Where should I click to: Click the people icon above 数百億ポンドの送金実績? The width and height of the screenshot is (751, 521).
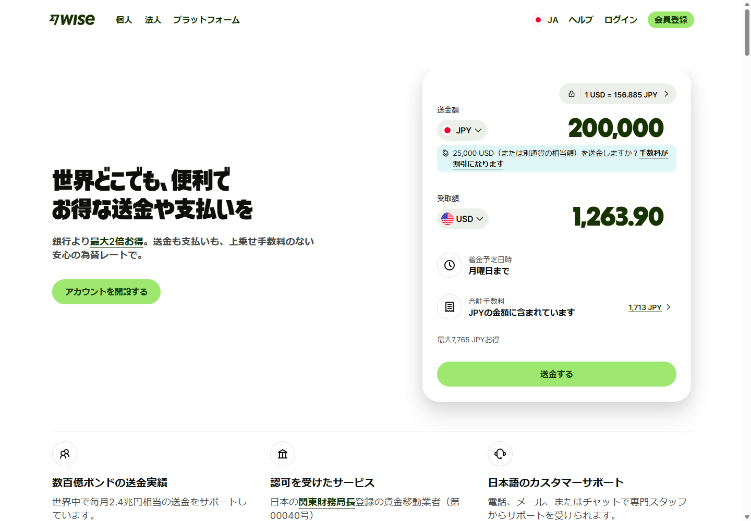click(x=65, y=454)
